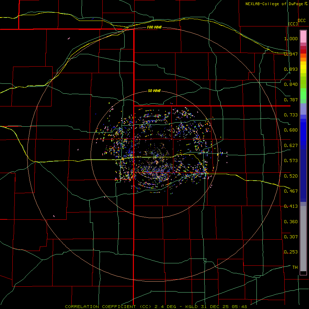Screen dimensions: 309x309
Task: Click the TH label at scale bottom
Action: pyautogui.click(x=295, y=267)
